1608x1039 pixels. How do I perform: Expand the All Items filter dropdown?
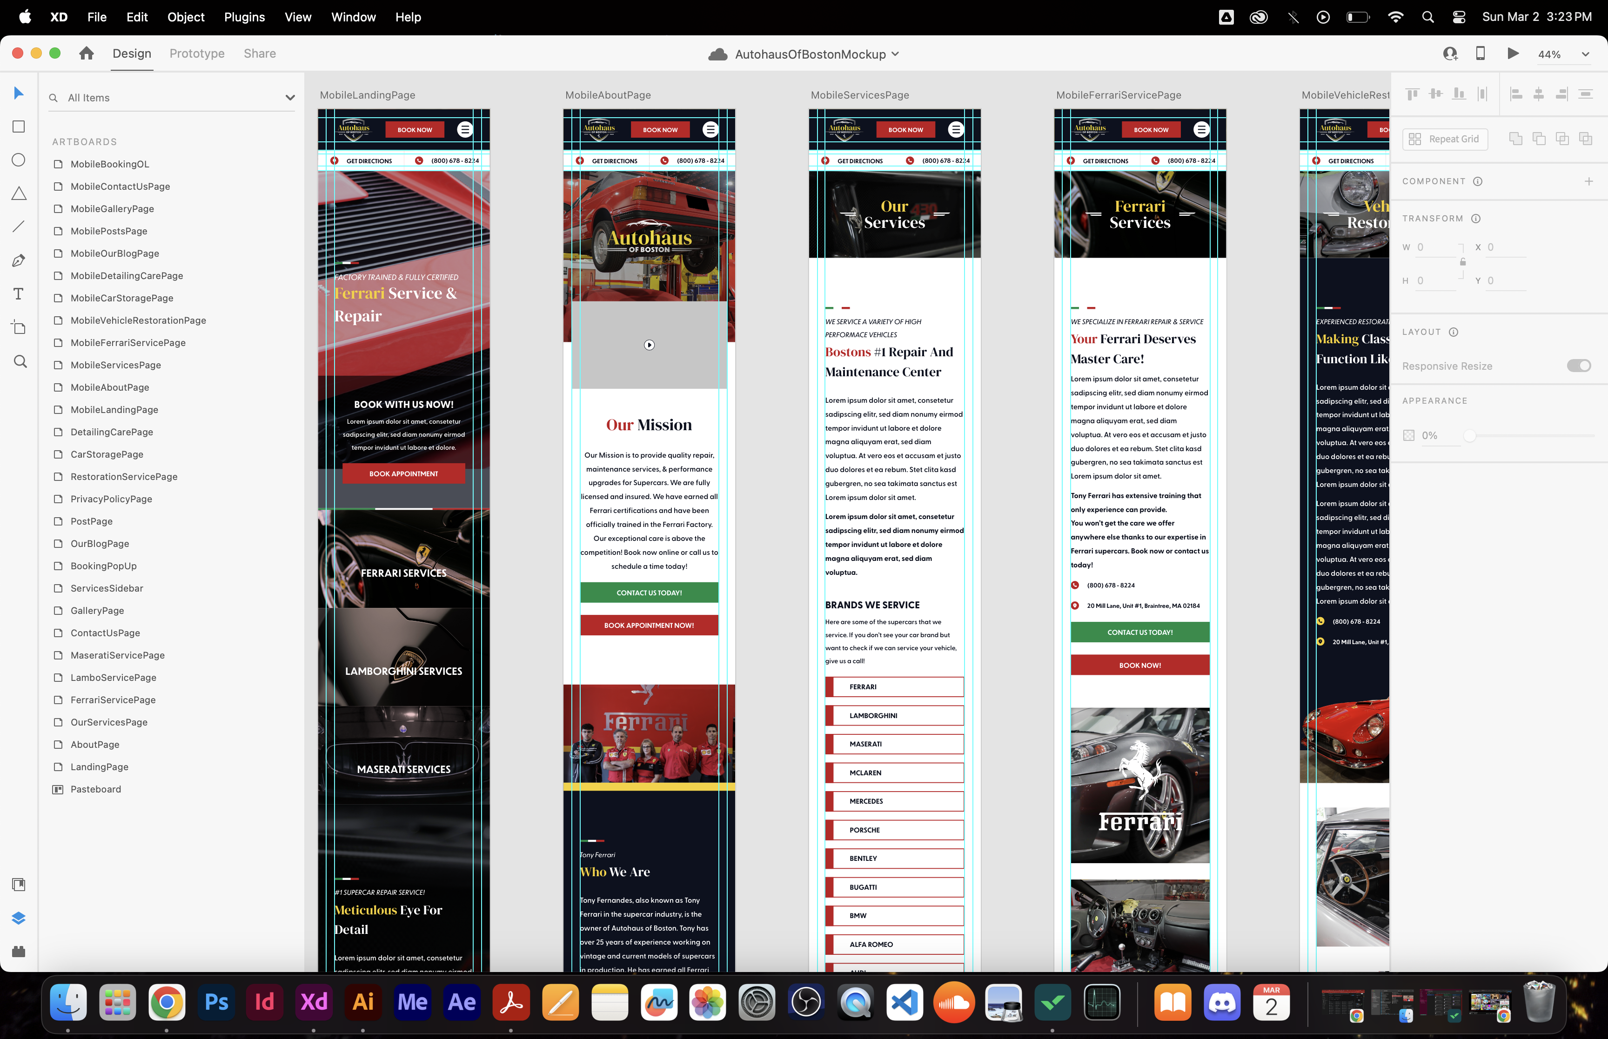click(x=290, y=98)
